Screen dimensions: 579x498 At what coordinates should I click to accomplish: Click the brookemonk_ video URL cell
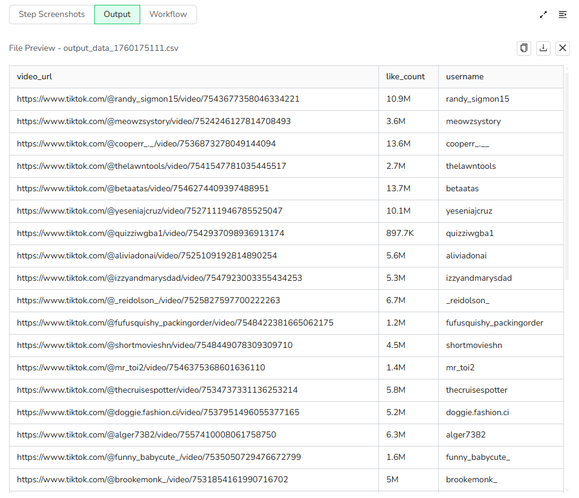(152, 480)
